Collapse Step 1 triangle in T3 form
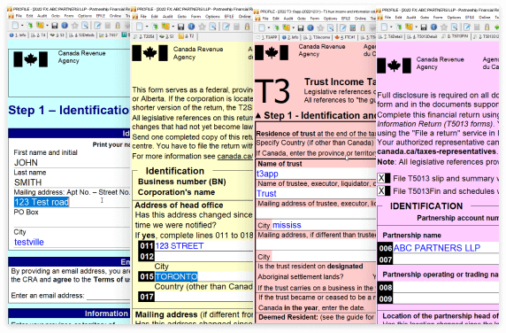This screenshot has height=333, width=506. click(x=258, y=116)
